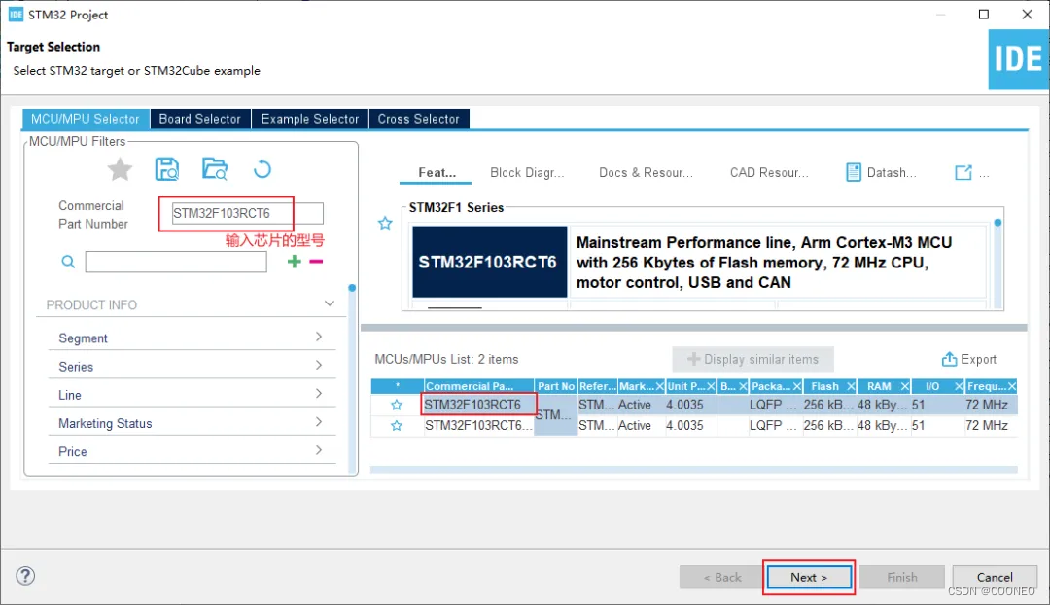Open the Feat... details tab
This screenshot has width=1050, height=605.
click(437, 173)
